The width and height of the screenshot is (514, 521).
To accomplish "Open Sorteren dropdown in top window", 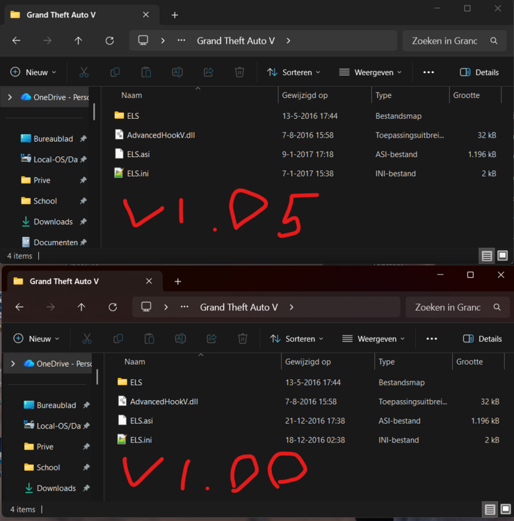I will point(294,72).
